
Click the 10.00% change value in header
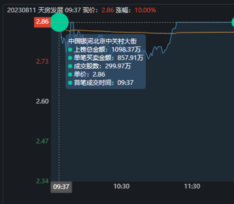[145, 10]
